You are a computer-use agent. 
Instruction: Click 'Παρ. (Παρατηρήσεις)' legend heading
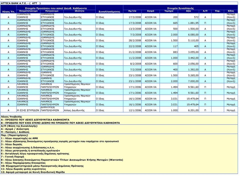(14, 135)
